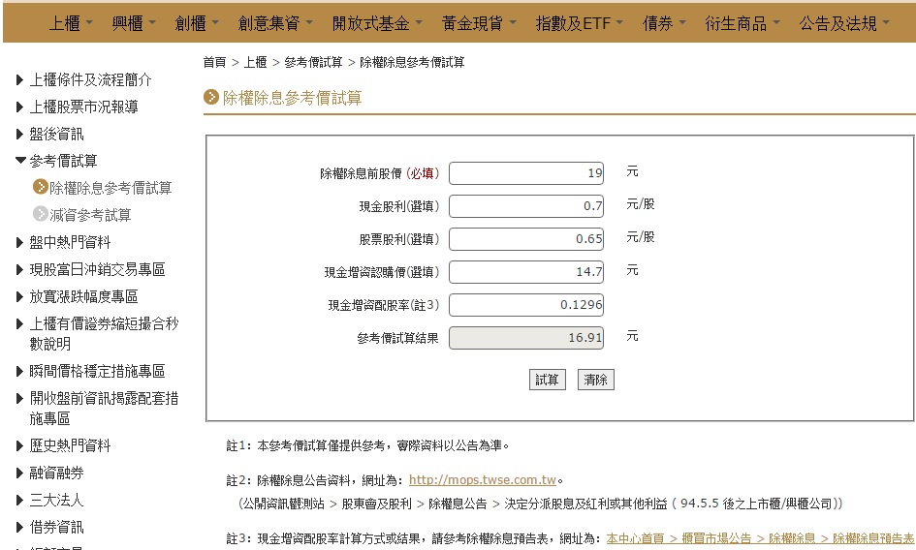Click the 除權除息前股價 input field
Screen dimensions: 916x550
point(525,172)
